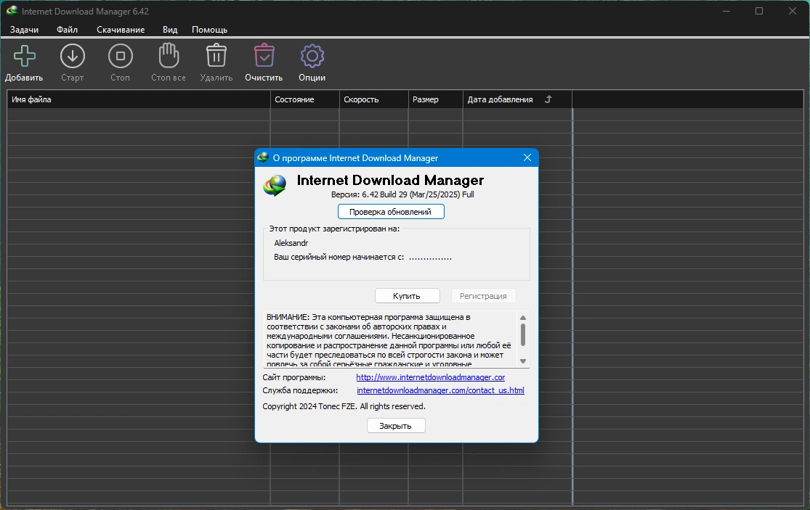Viewport: 810px width, 510px height.
Task: Sort by the Состояние column header
Action: tap(305, 99)
